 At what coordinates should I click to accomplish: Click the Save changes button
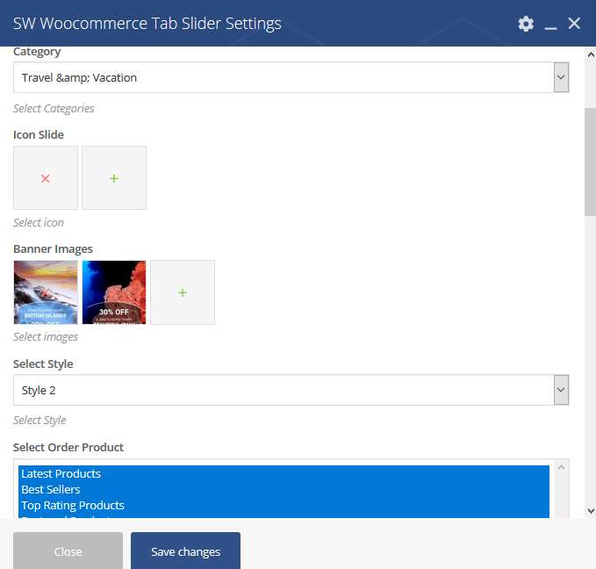[x=185, y=551]
